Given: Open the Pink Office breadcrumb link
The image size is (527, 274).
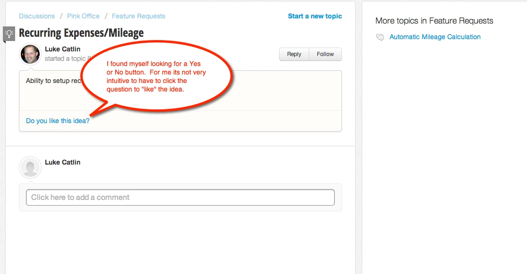Looking at the screenshot, I should pyautogui.click(x=84, y=16).
